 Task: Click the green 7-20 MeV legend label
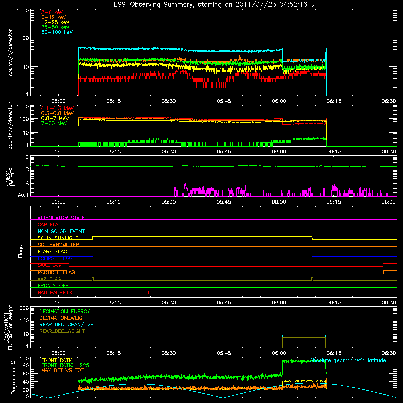[x=54, y=123]
